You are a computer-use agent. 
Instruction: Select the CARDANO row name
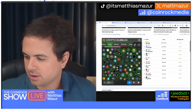148,79
